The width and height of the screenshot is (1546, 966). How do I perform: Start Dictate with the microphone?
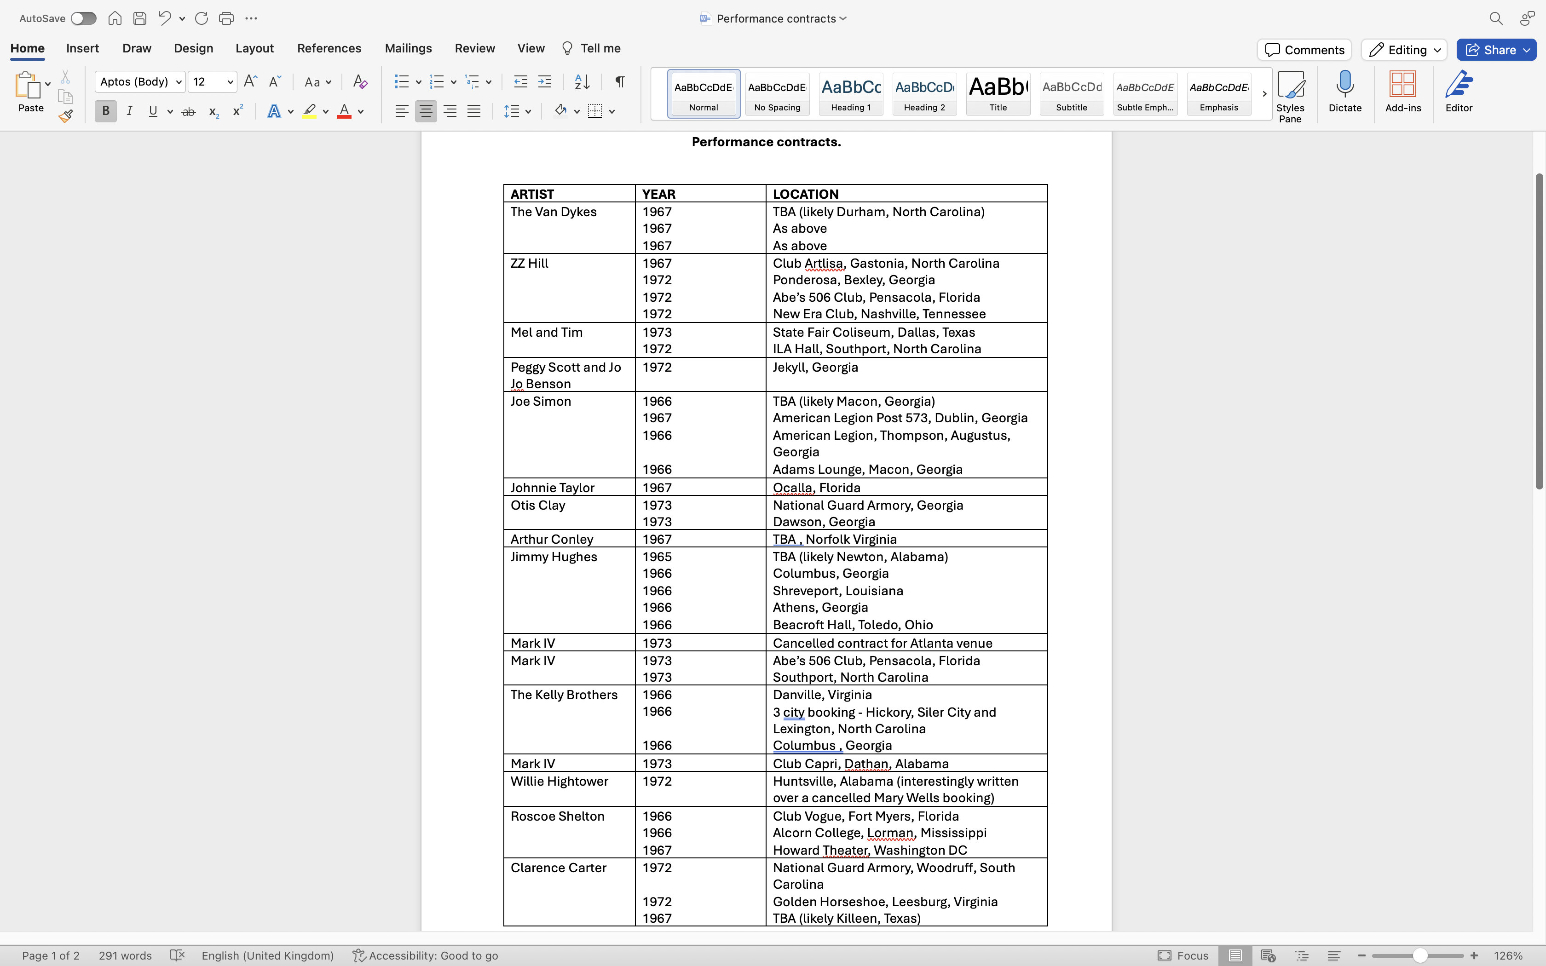pyautogui.click(x=1345, y=92)
